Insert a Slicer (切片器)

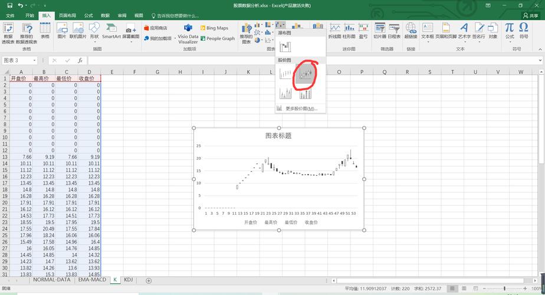click(380, 31)
